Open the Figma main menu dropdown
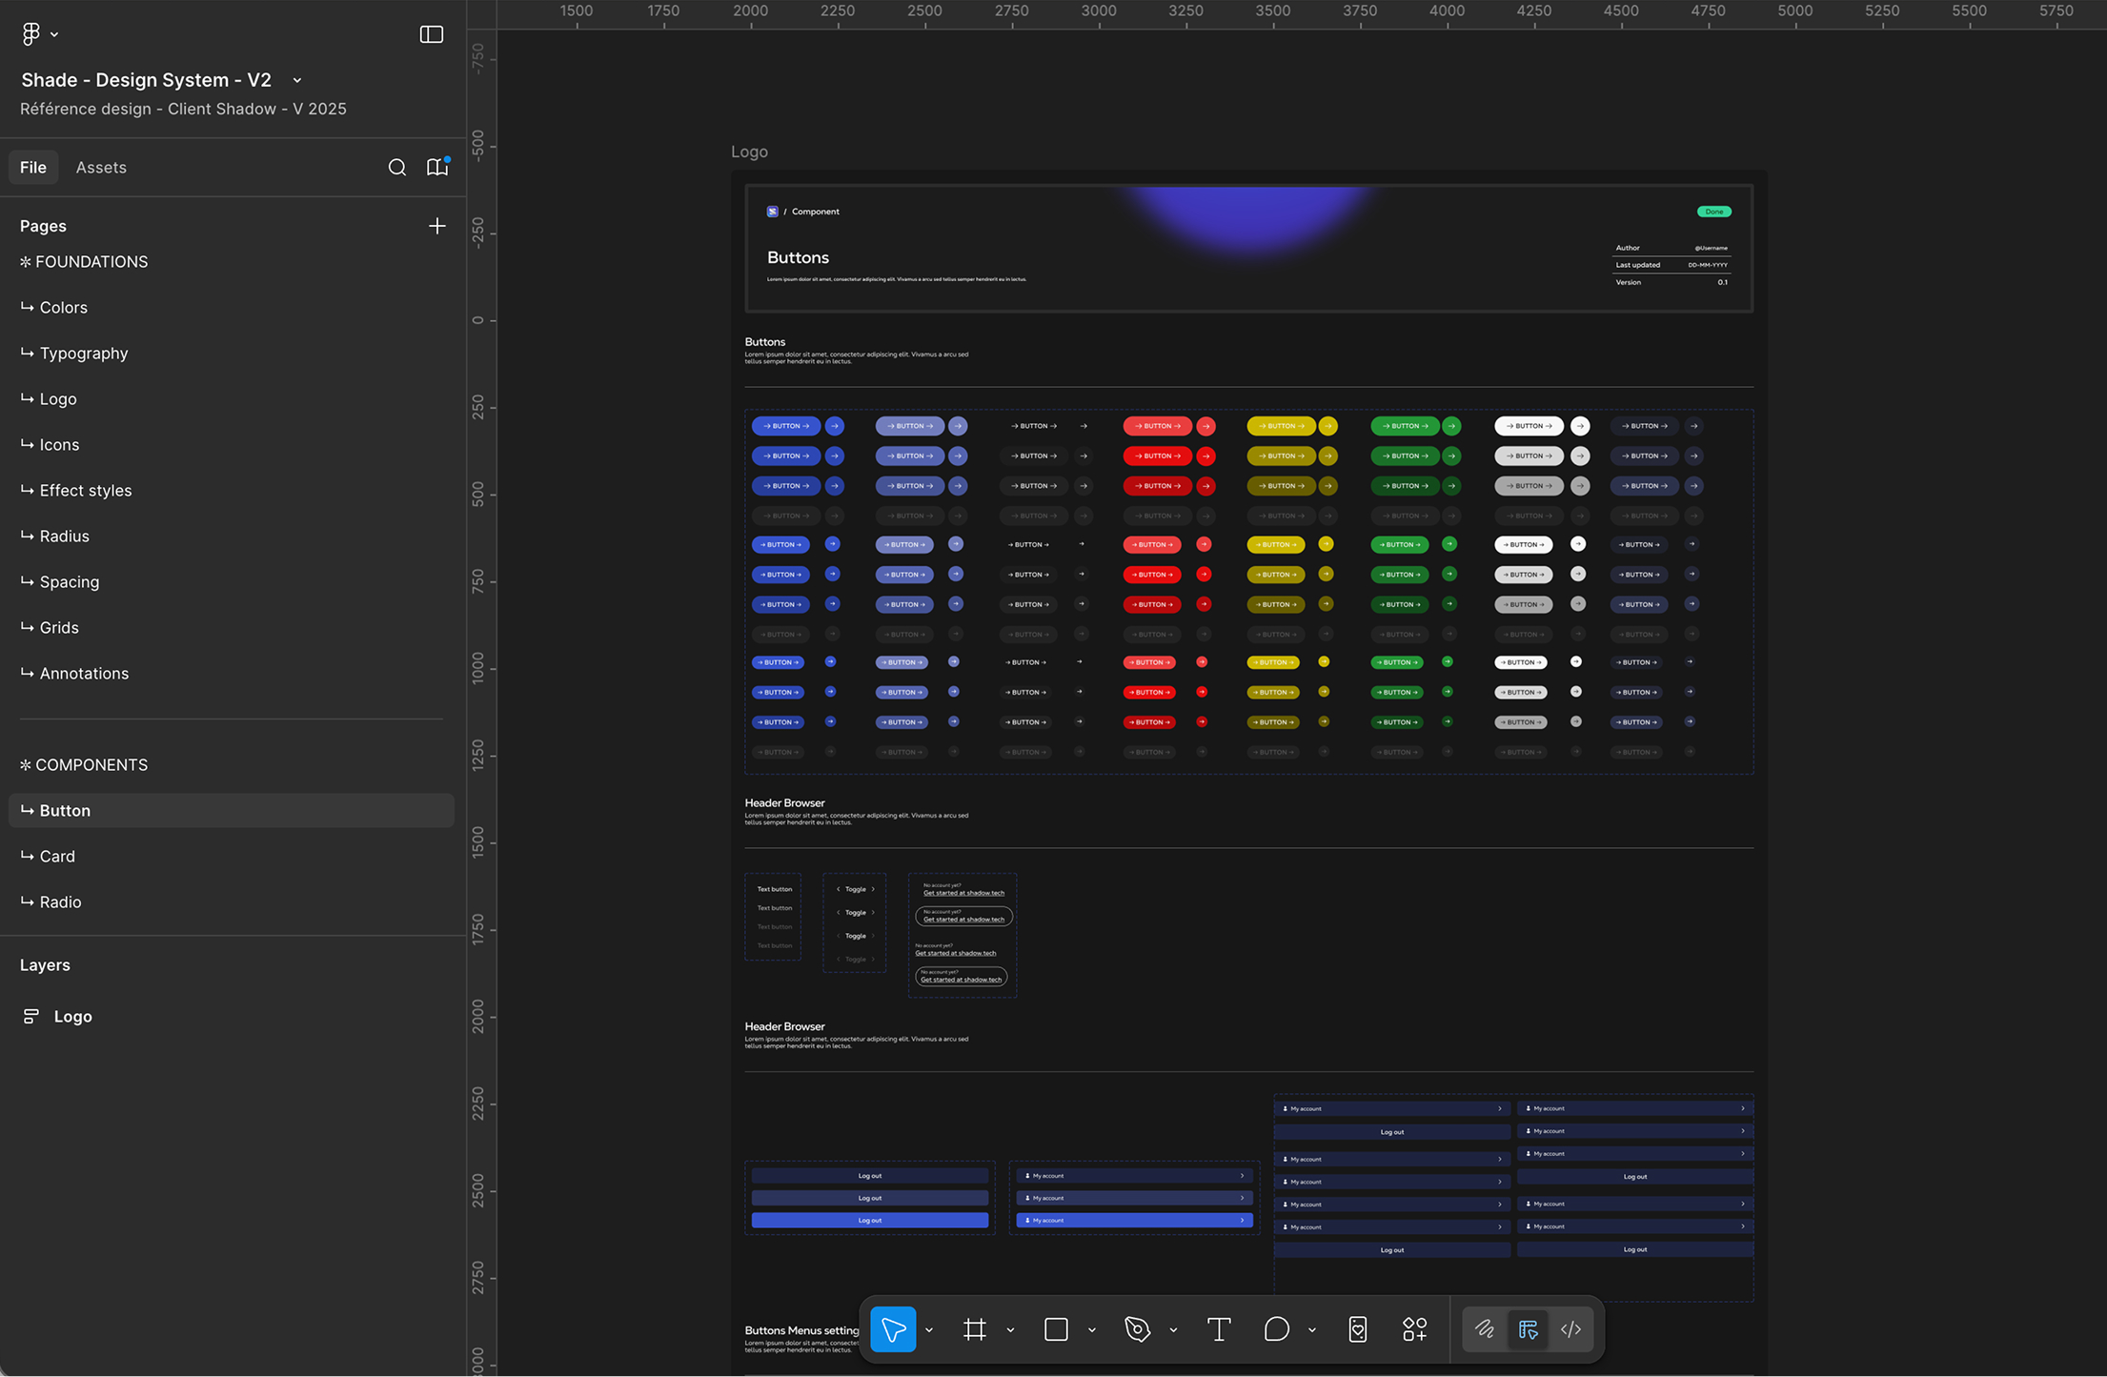This screenshot has width=2107, height=1377. (x=39, y=34)
